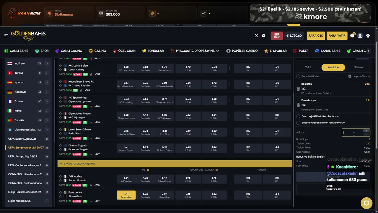
Task: Click CANLI live badge on Union Saint-Gilloise match
Action: pyautogui.click(x=77, y=138)
